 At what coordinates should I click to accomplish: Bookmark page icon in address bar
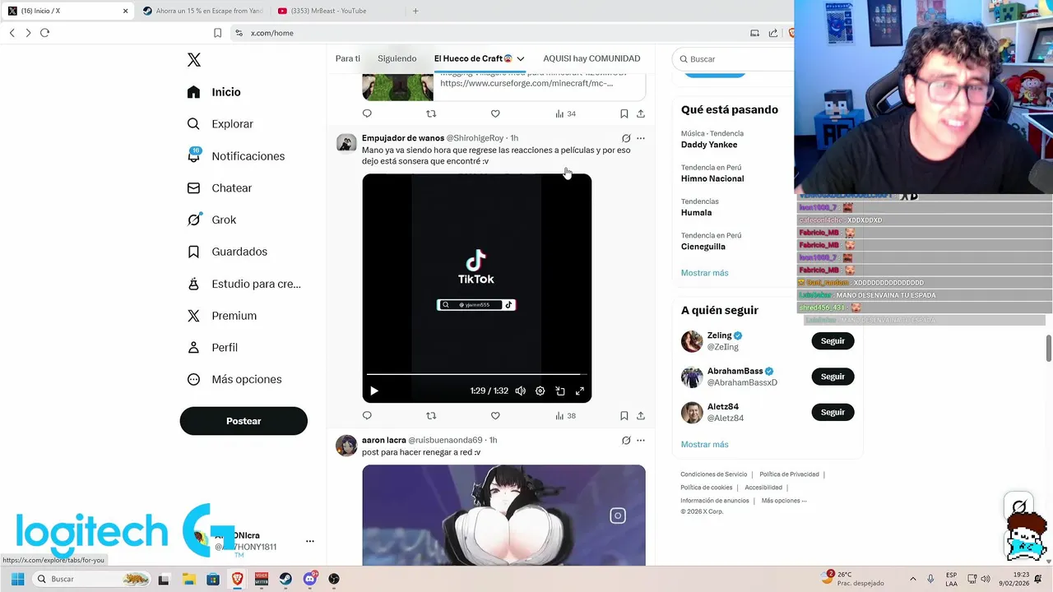click(217, 33)
